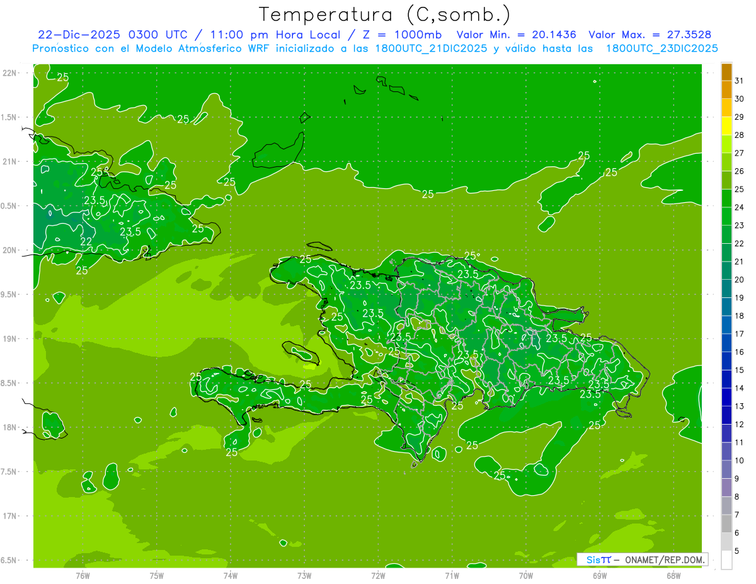Click the '73W' longitude axis label

click(304, 576)
